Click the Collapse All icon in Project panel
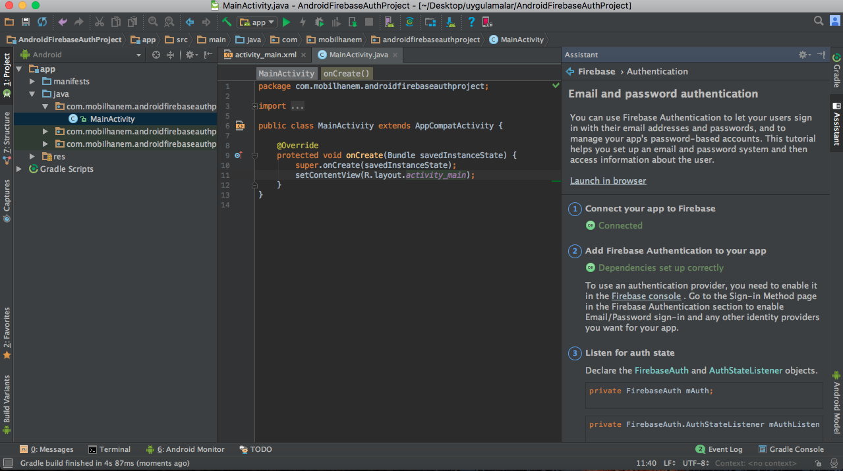This screenshot has width=843, height=471. click(x=170, y=55)
